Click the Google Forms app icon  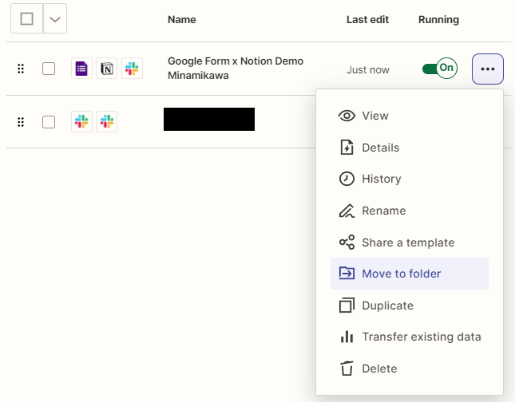pyautogui.click(x=81, y=69)
